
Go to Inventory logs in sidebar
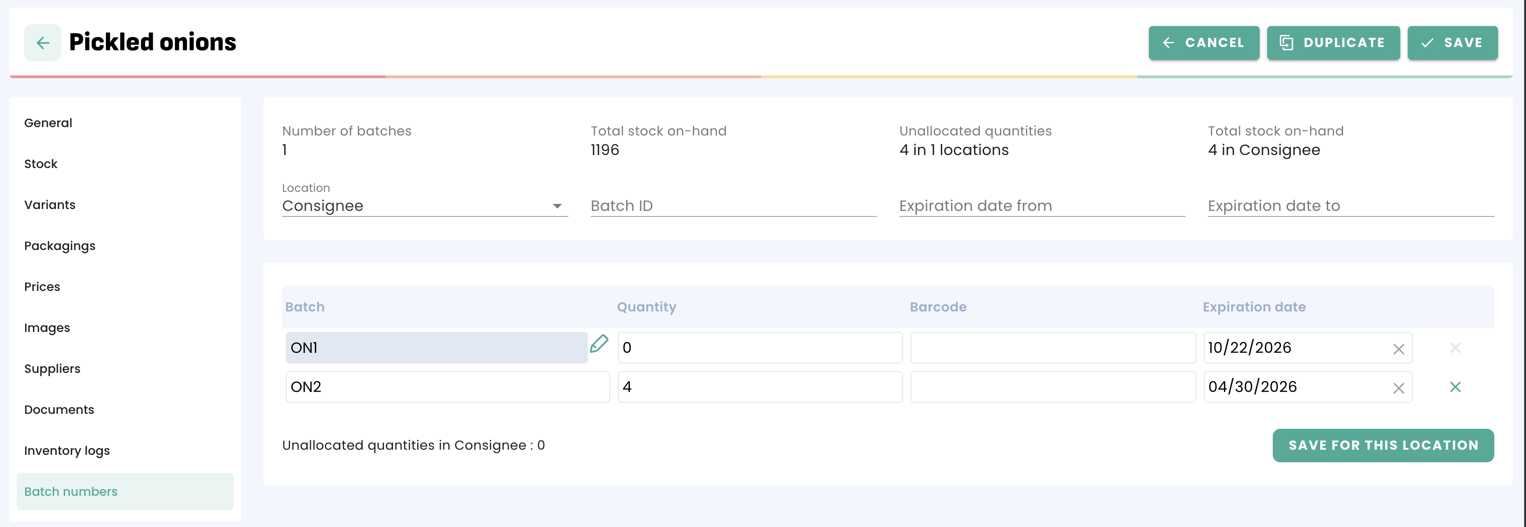[67, 451]
